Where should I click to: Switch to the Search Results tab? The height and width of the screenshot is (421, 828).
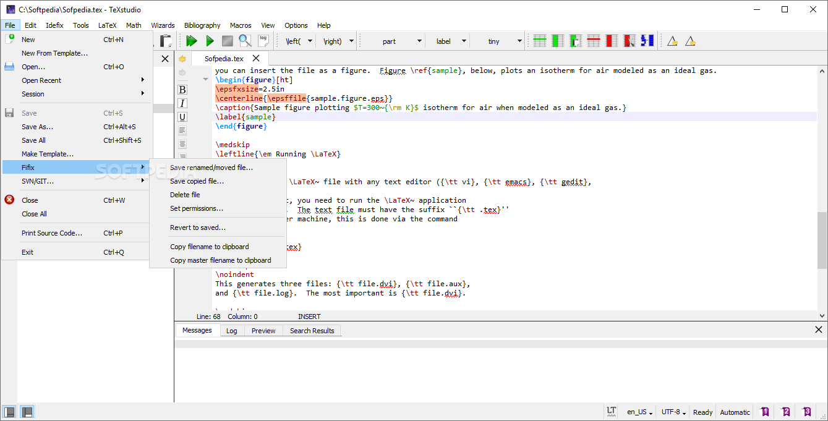click(312, 331)
